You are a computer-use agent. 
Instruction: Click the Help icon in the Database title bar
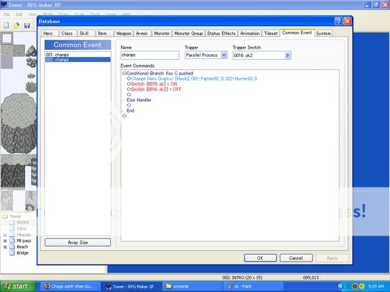339,21
